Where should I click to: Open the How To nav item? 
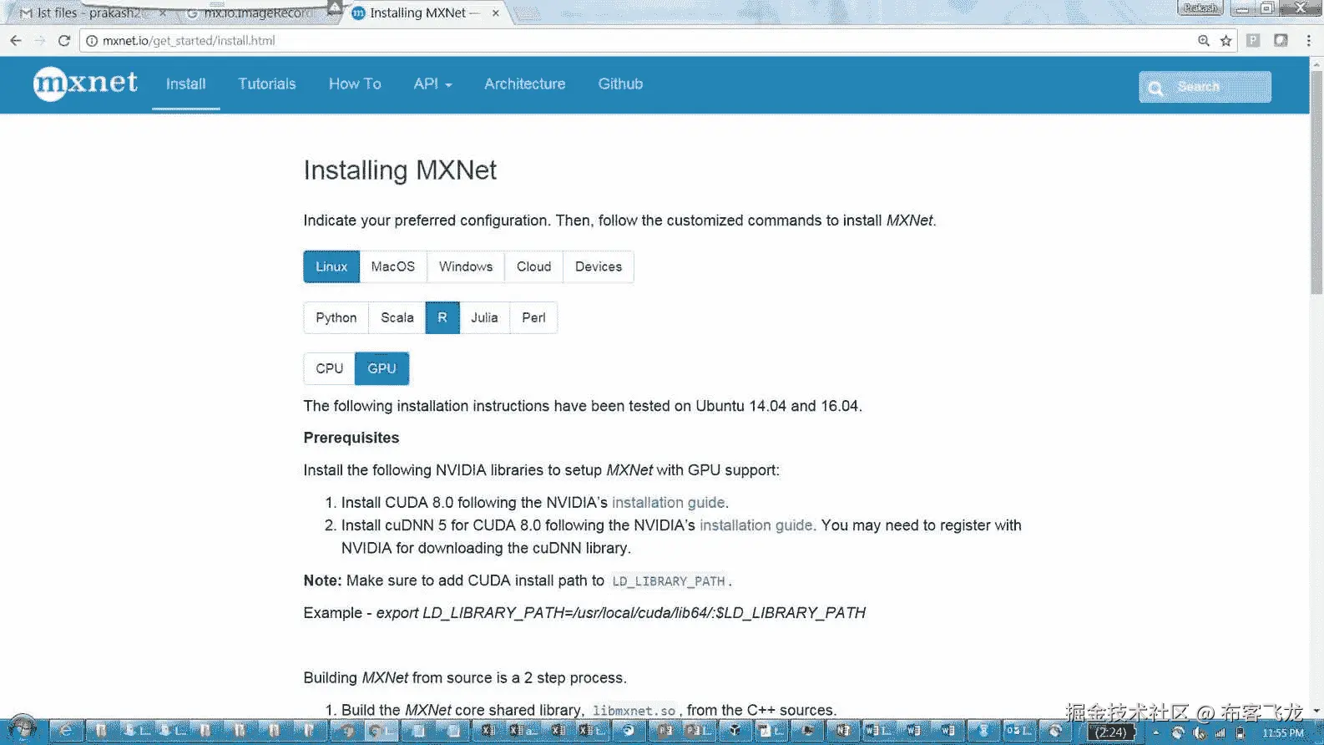(x=355, y=84)
